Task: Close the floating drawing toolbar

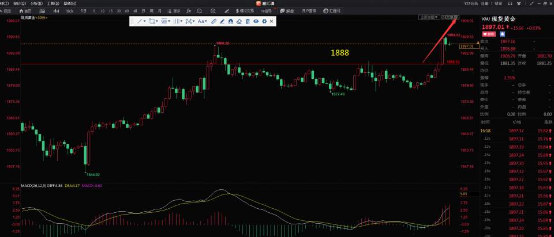Action: (271, 21)
